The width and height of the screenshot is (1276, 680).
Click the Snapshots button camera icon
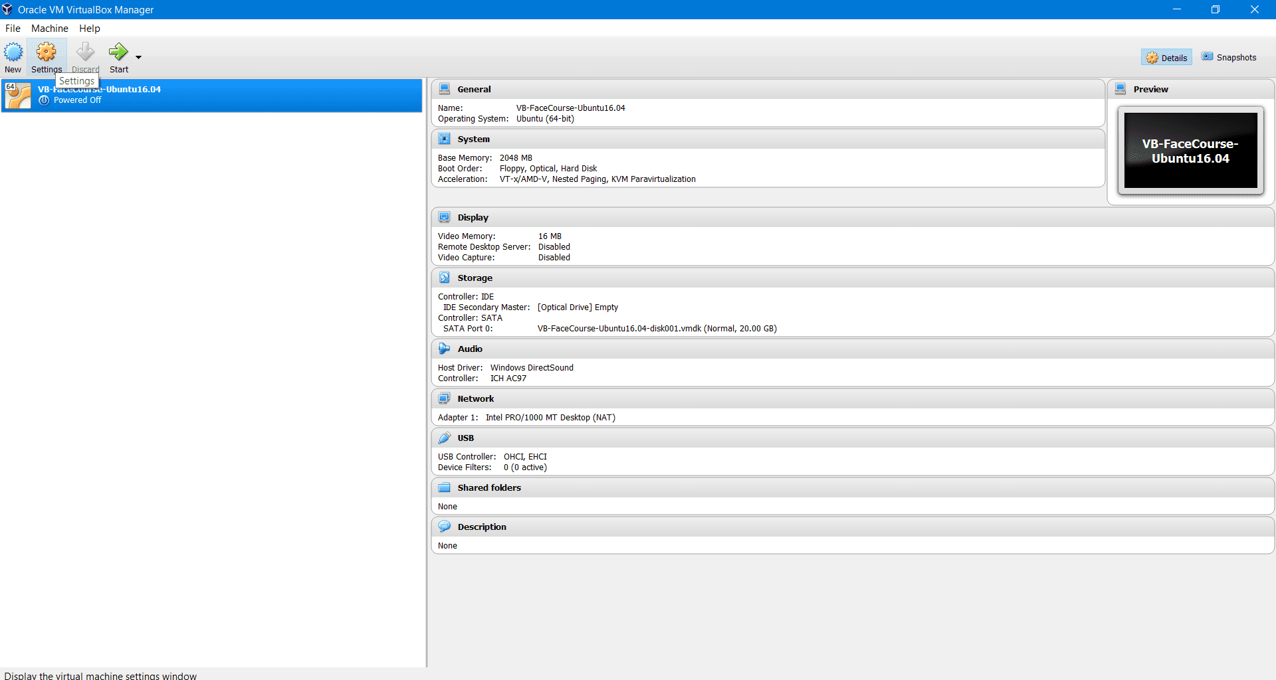[x=1207, y=56]
